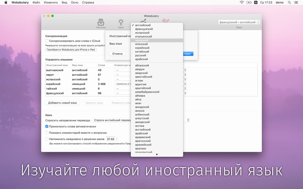The width and height of the screenshot is (303, 189).
Task: Open the Изменить menu
Action: click(51, 3)
